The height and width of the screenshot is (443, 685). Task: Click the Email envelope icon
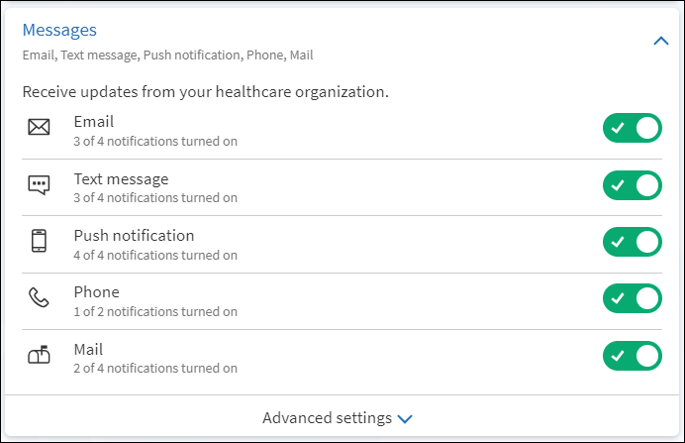click(39, 127)
